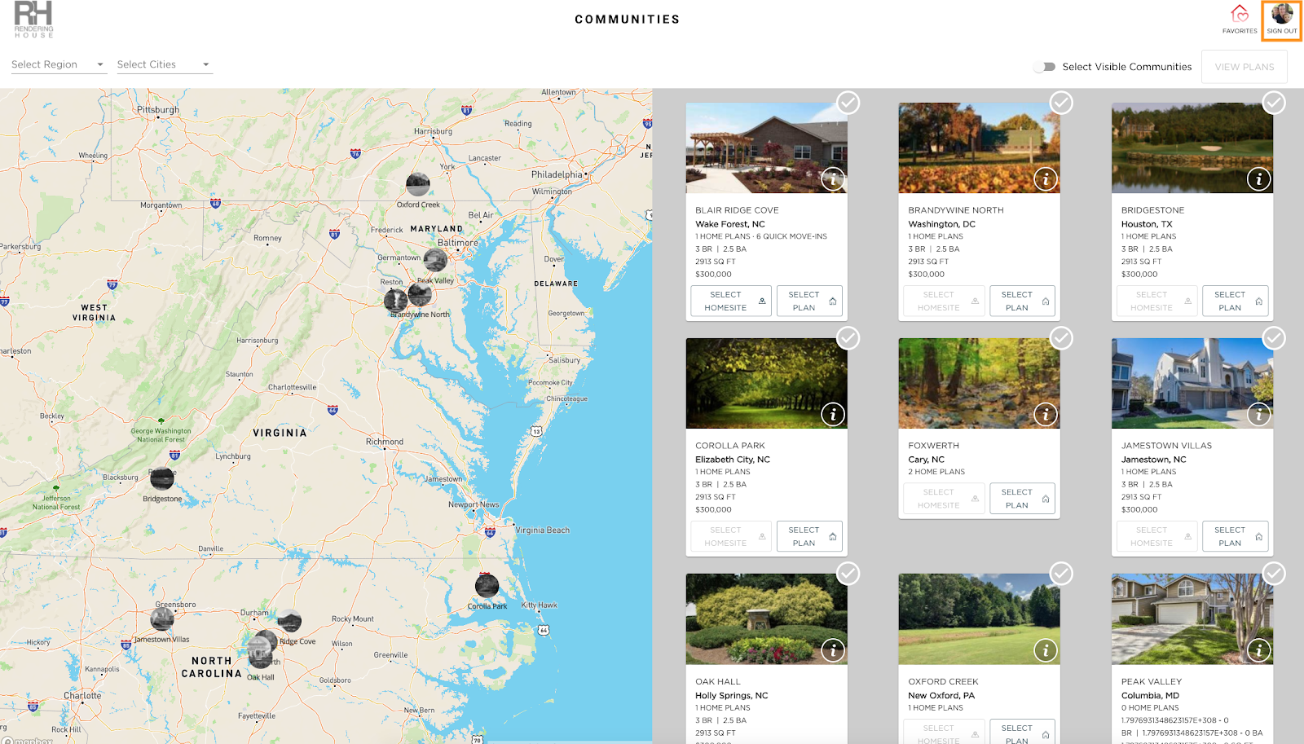The height and width of the screenshot is (744, 1304).
Task: Open info for Jamestown Villas
Action: point(1258,415)
